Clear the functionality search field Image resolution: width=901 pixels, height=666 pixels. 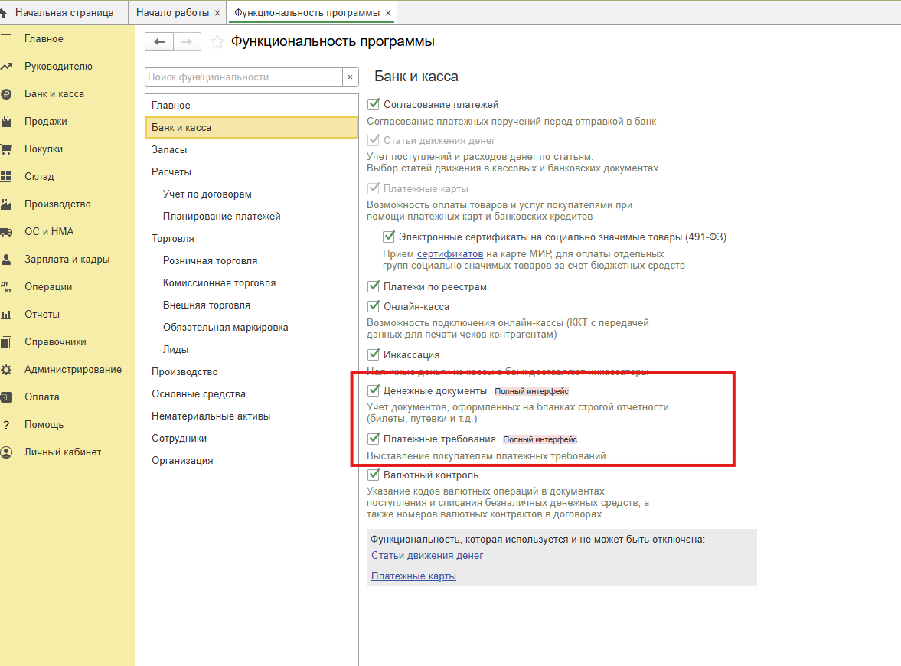tap(350, 77)
